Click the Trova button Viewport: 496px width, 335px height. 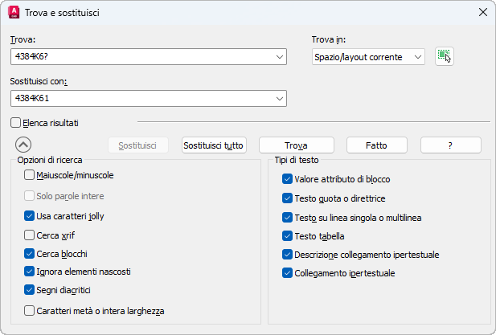pyautogui.click(x=296, y=145)
